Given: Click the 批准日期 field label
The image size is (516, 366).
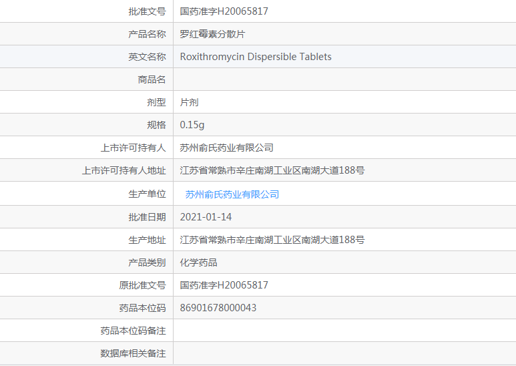Looking at the screenshot, I should [147, 217].
